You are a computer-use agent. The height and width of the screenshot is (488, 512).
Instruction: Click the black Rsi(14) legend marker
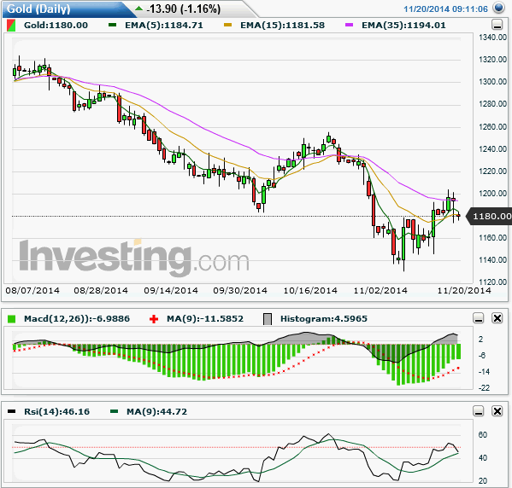coord(11,411)
